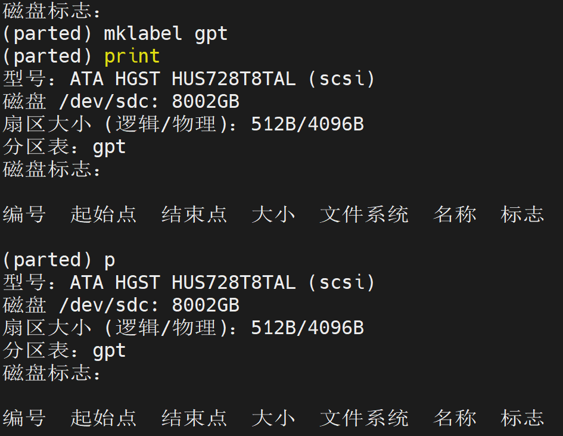Click '/dev/sdc: 8002GB' in the p output
Image resolution: width=563 pixels, height=436 pixels.
tap(149, 305)
